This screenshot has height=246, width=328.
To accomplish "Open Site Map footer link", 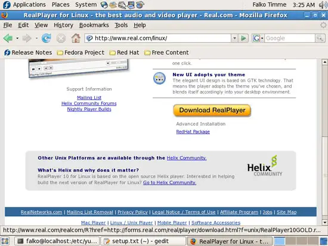I will click(287, 212).
